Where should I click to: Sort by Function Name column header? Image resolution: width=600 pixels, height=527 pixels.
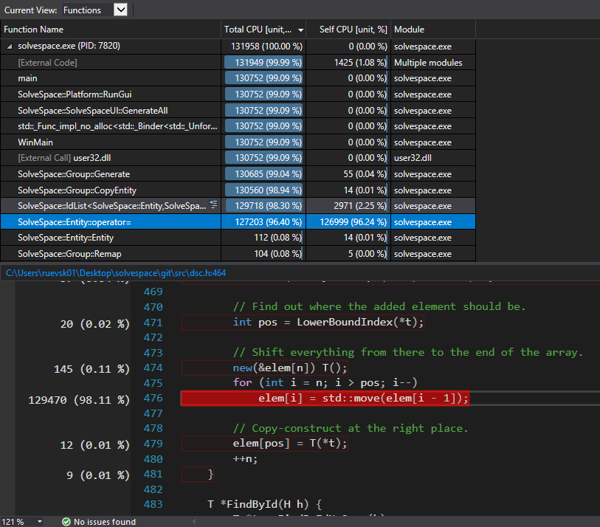(x=111, y=30)
